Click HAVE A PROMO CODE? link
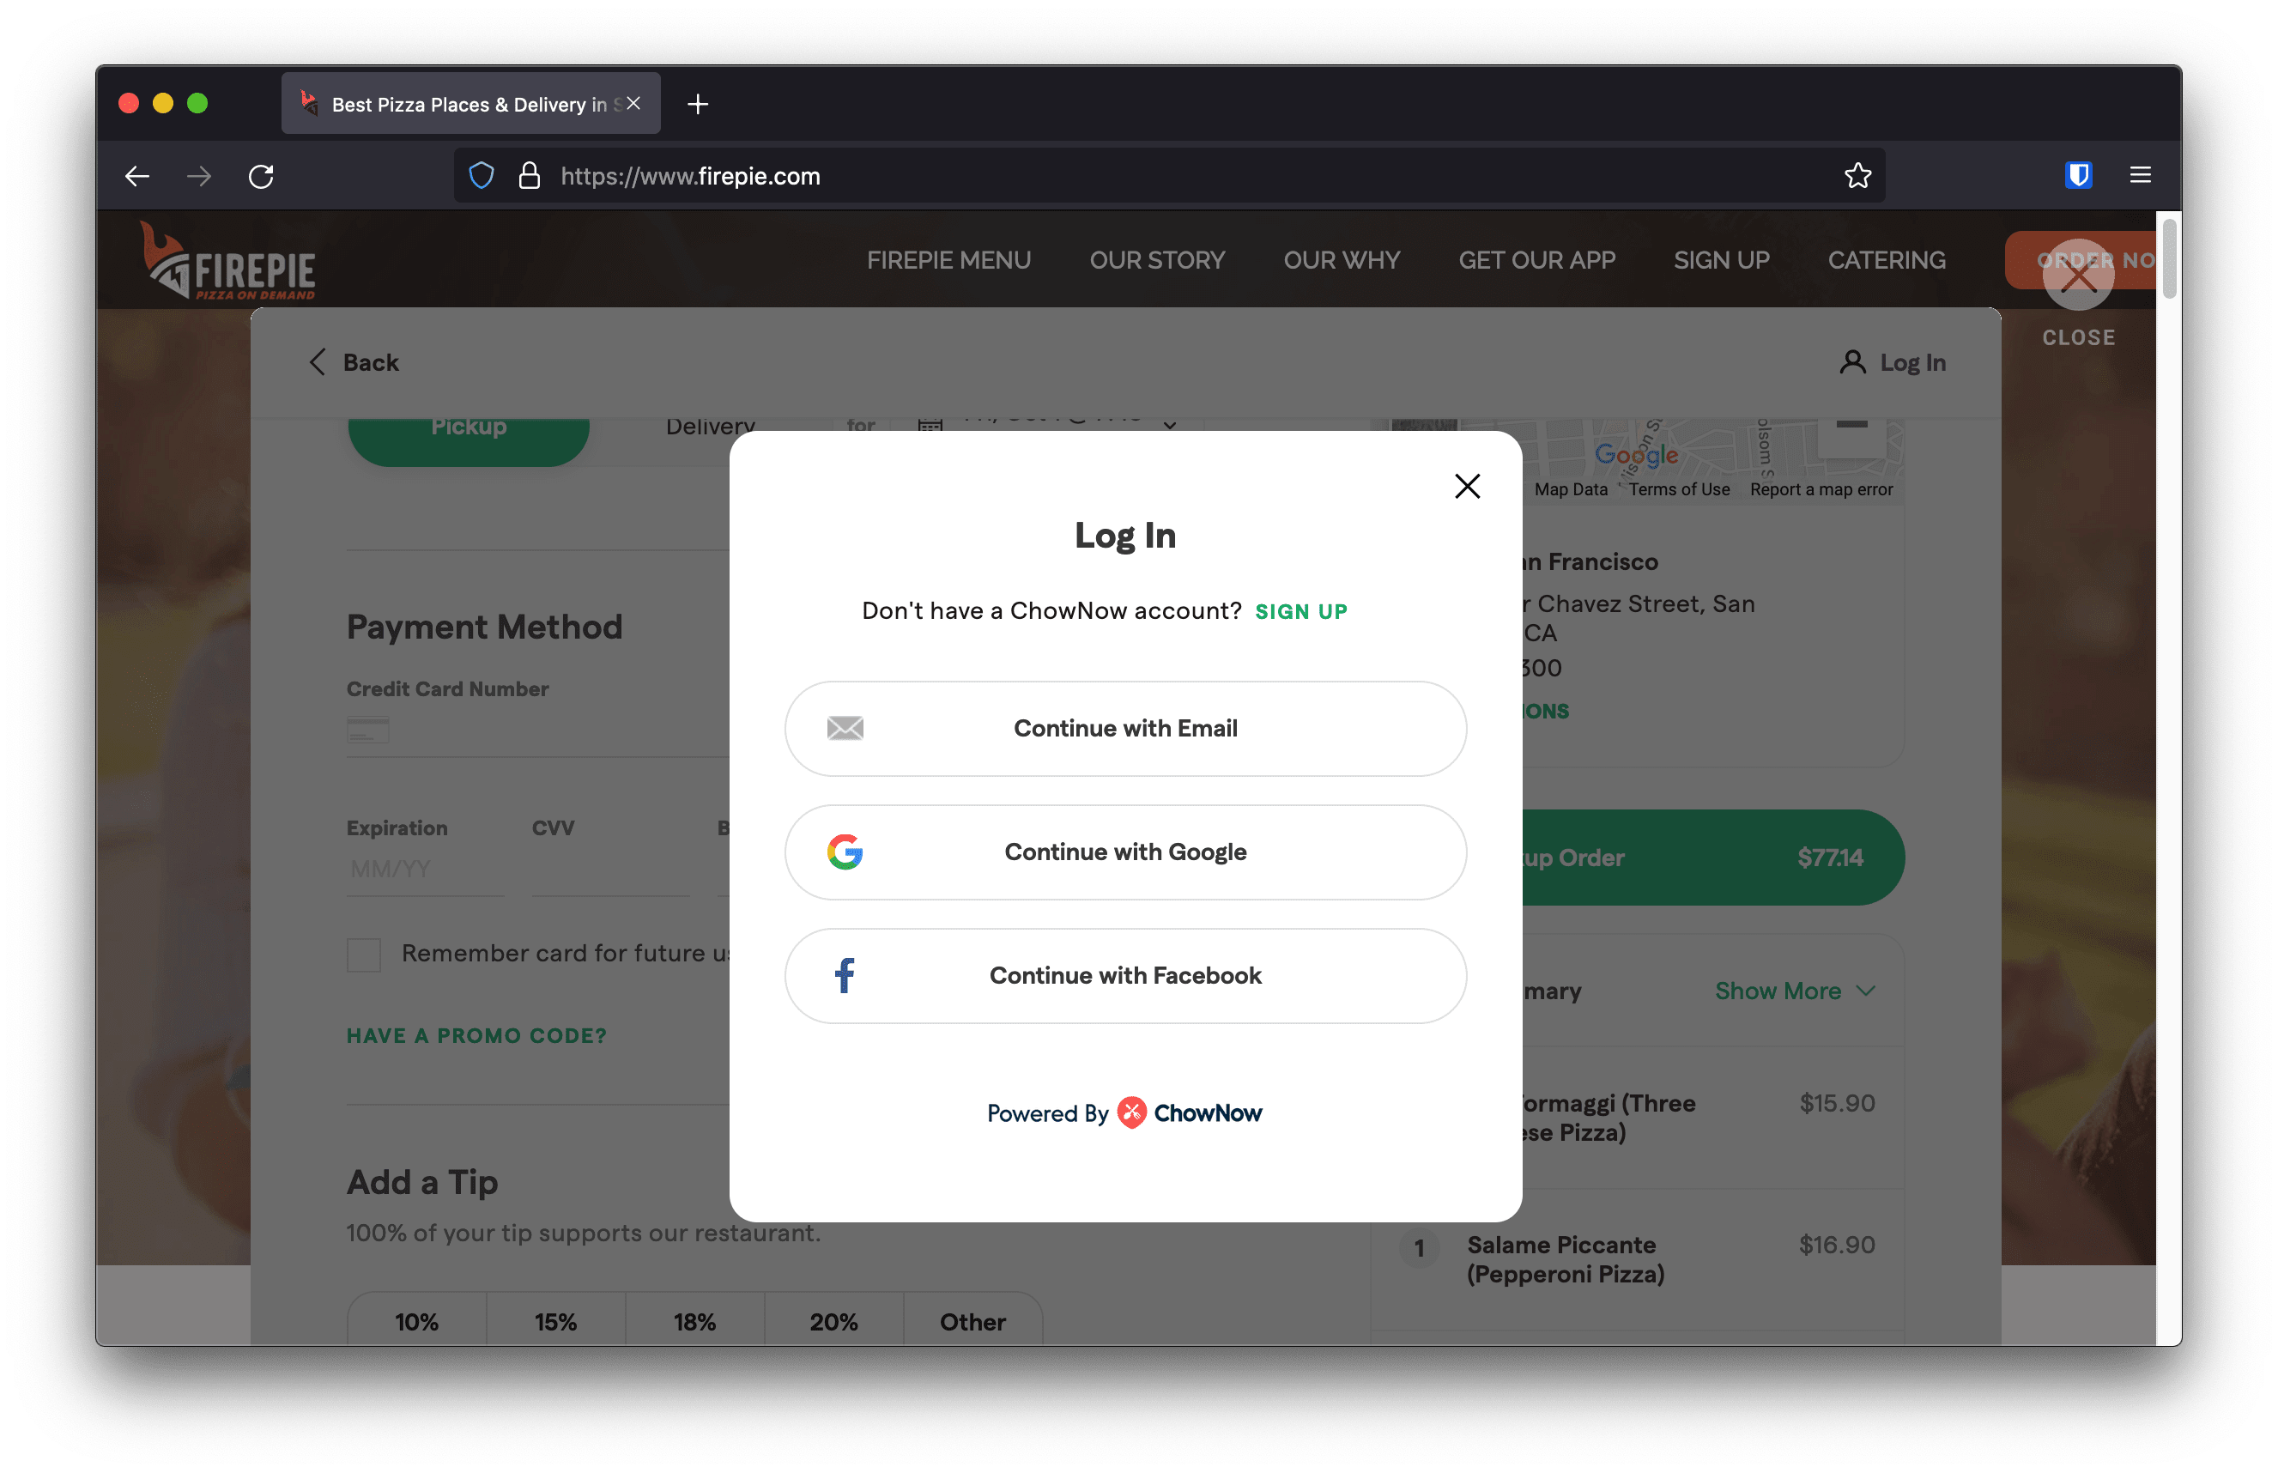This screenshot has width=2278, height=1473. tap(476, 1033)
